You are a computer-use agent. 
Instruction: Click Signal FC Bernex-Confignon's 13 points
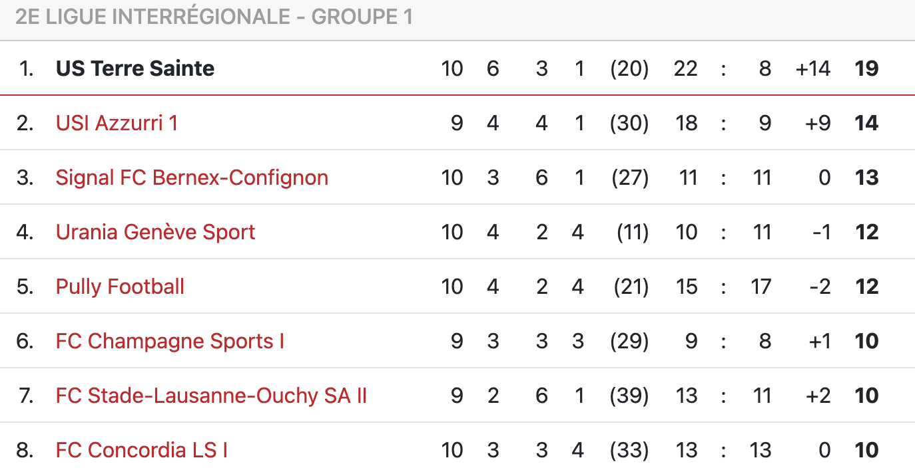pyautogui.click(x=866, y=177)
